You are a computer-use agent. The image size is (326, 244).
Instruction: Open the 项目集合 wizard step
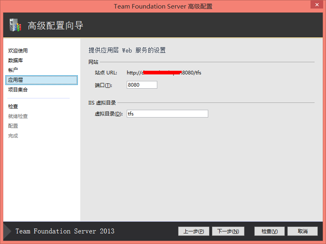(x=18, y=89)
